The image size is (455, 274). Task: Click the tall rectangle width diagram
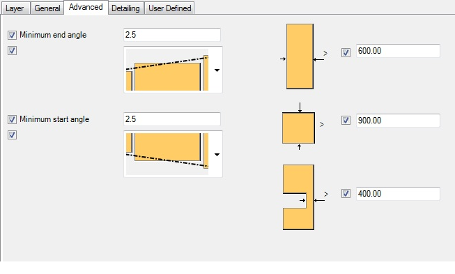(x=300, y=56)
